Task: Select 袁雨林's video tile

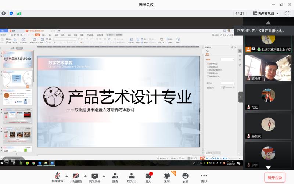Action: click(x=268, y=68)
